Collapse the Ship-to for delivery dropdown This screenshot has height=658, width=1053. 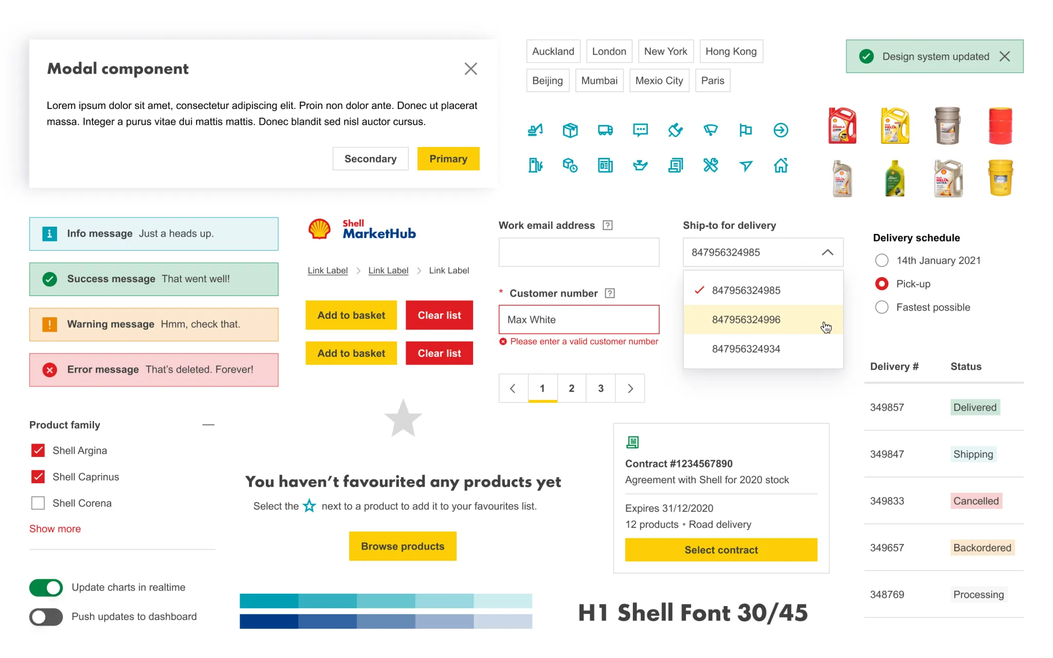pyautogui.click(x=827, y=252)
